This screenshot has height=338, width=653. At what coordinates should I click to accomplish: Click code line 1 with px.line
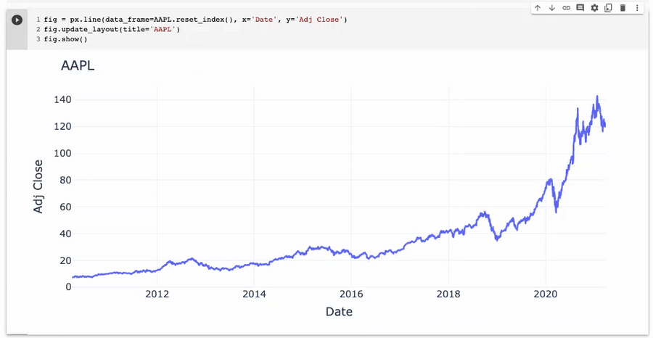[x=195, y=20]
